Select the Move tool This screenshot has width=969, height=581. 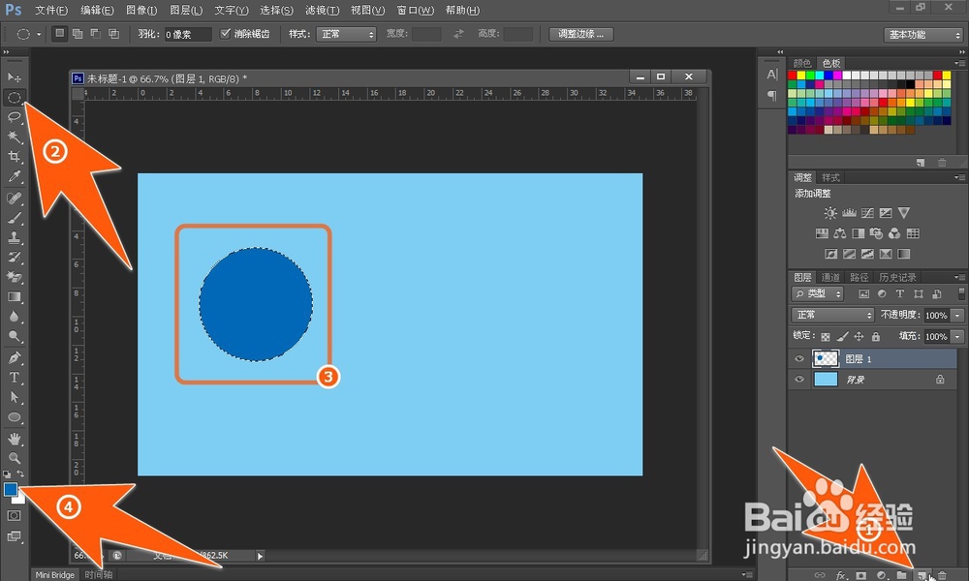tap(15, 77)
